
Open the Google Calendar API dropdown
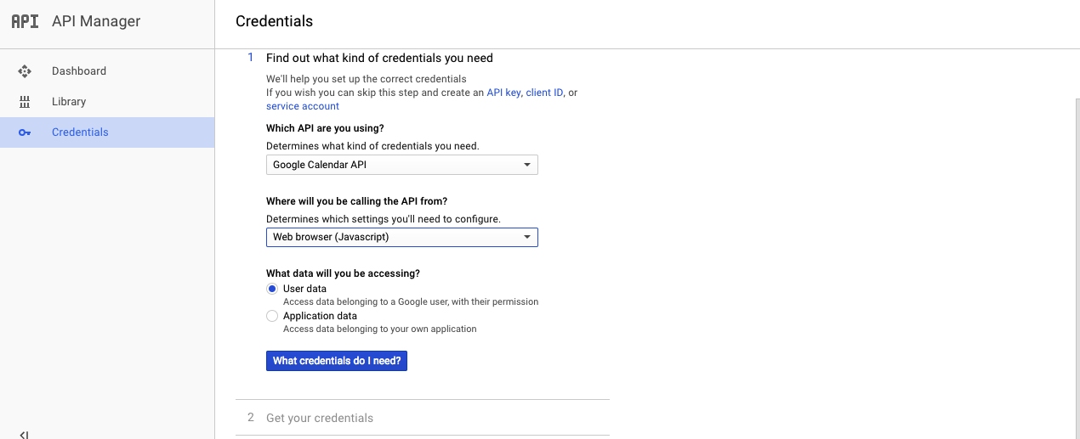[402, 165]
